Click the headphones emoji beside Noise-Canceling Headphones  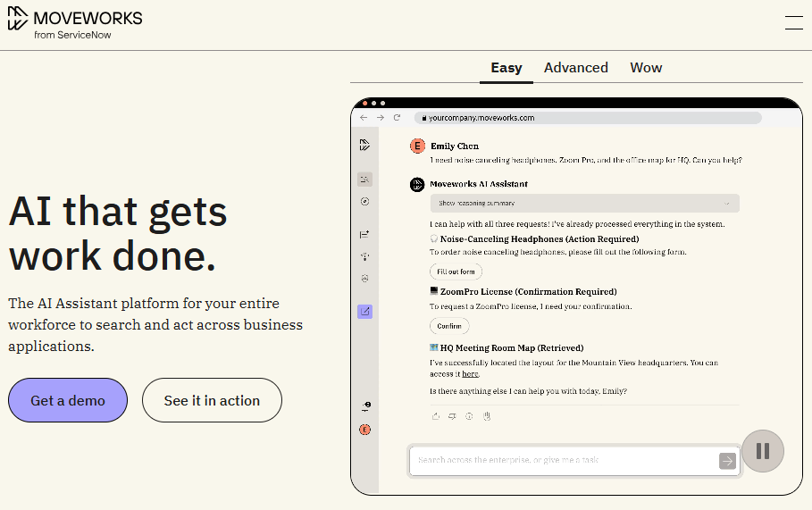point(434,238)
